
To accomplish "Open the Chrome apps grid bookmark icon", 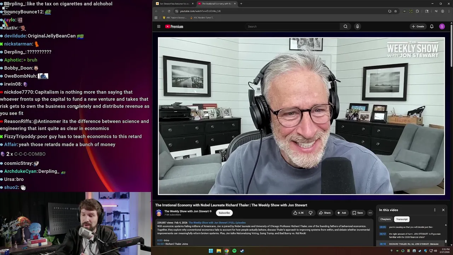I will [x=156, y=18].
